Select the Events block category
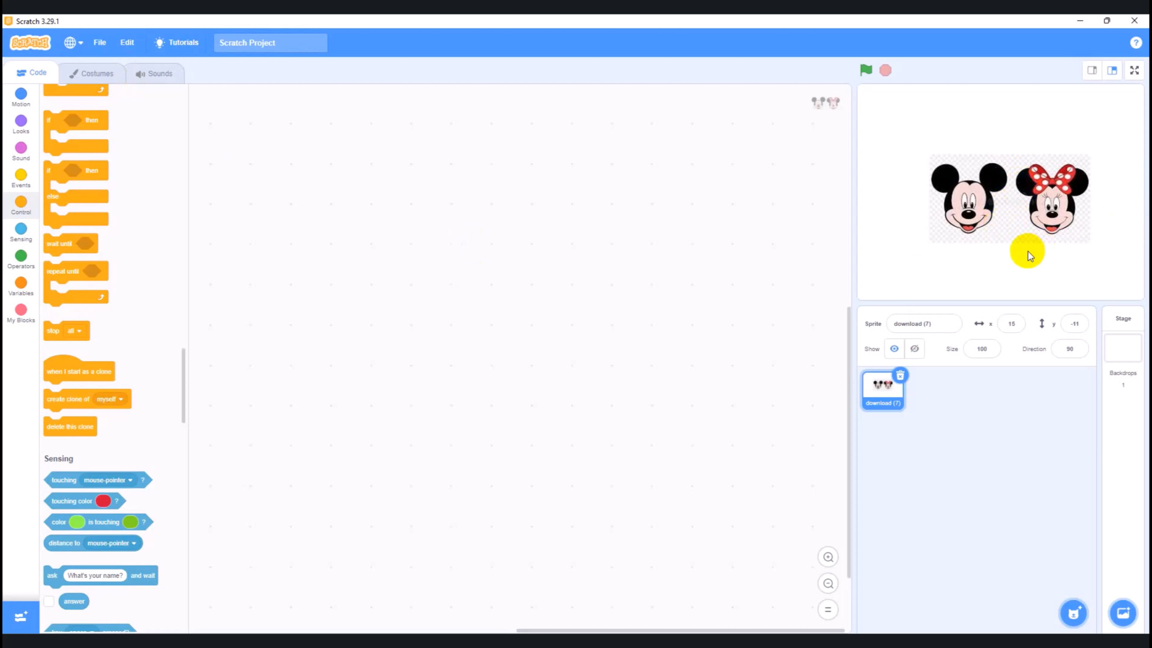The width and height of the screenshot is (1152, 648). click(21, 178)
